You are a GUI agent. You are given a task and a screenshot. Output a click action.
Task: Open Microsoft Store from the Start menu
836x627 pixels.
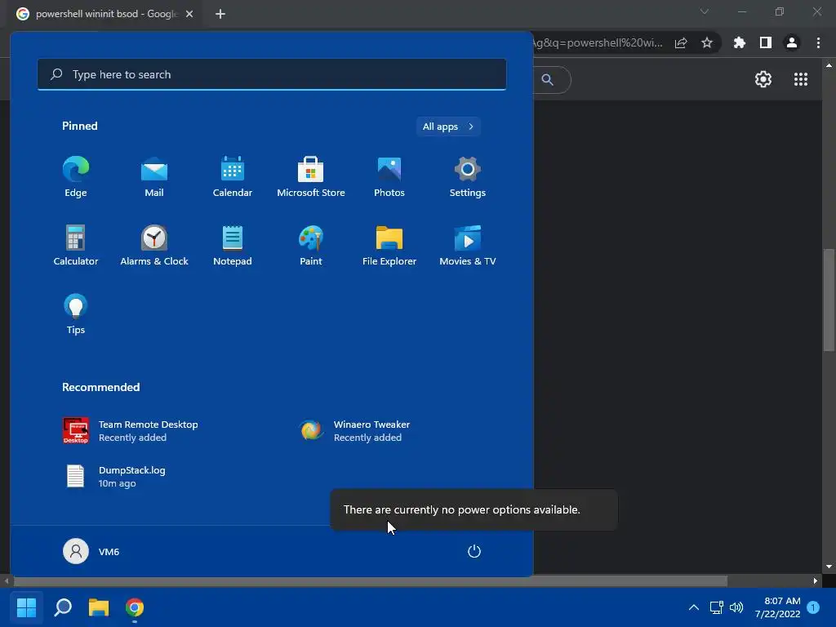pyautogui.click(x=311, y=176)
